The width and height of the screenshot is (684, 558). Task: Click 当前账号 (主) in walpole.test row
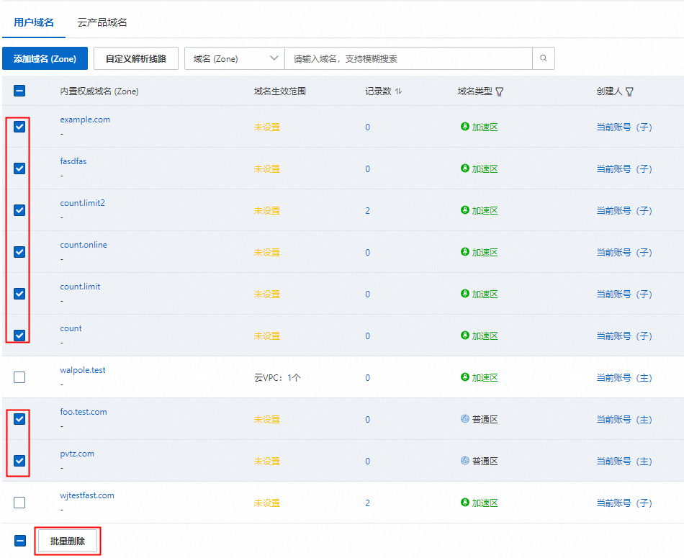624,378
